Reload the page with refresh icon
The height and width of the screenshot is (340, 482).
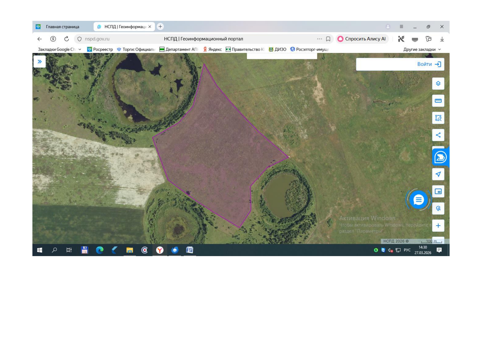click(x=66, y=39)
